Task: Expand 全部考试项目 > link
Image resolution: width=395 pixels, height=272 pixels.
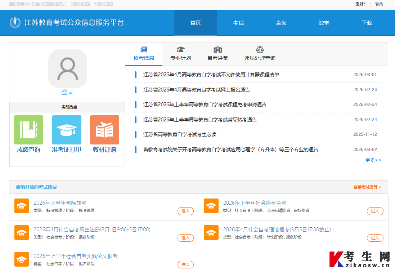Action: click(x=367, y=187)
